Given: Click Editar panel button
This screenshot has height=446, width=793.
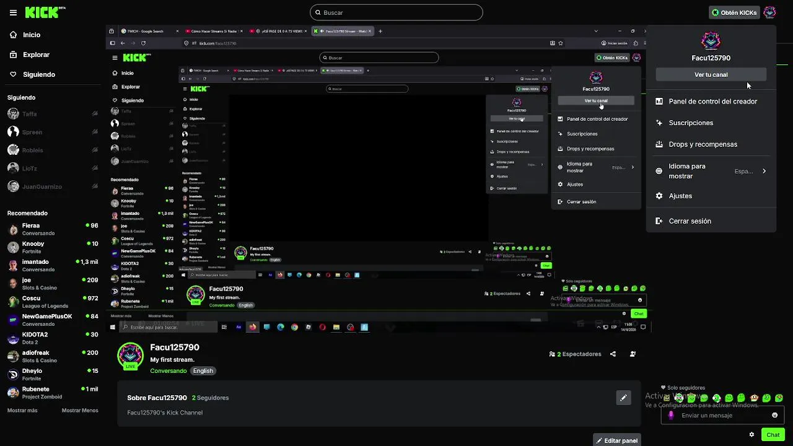Looking at the screenshot, I should click(x=616, y=440).
